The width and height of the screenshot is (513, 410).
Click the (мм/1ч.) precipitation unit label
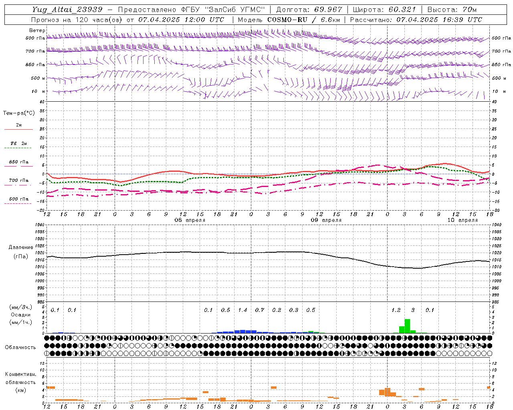point(20,322)
